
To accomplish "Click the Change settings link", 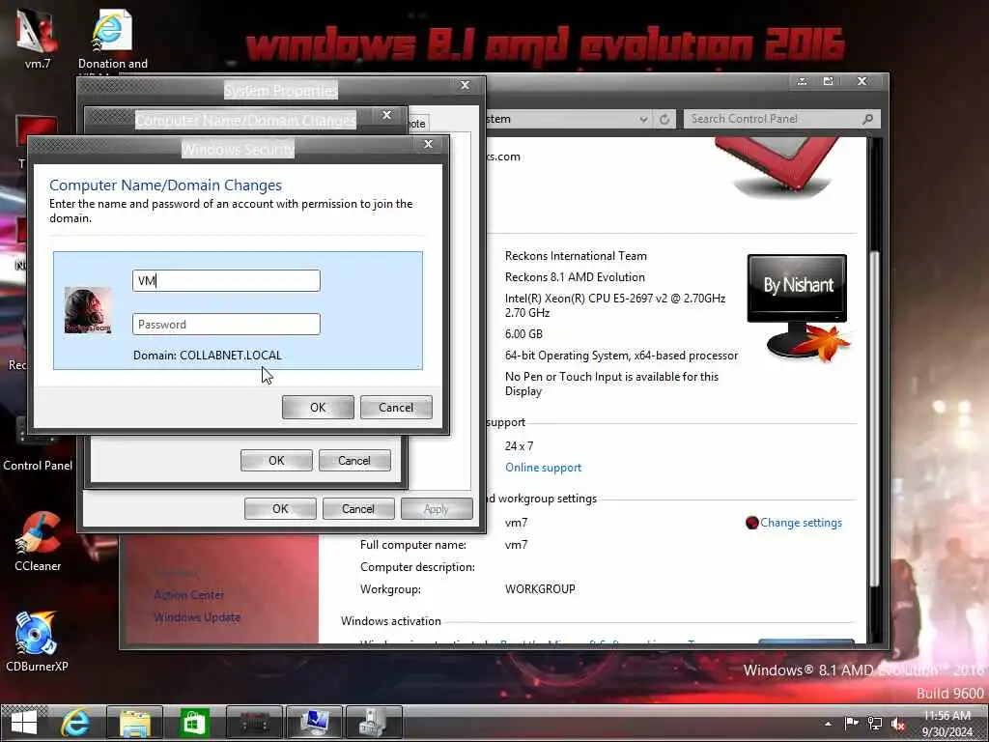I will point(801,523).
